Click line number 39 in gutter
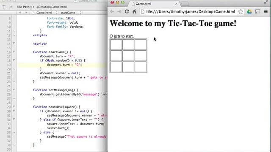 9,149
